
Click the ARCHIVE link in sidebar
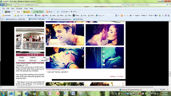point(44,61)
